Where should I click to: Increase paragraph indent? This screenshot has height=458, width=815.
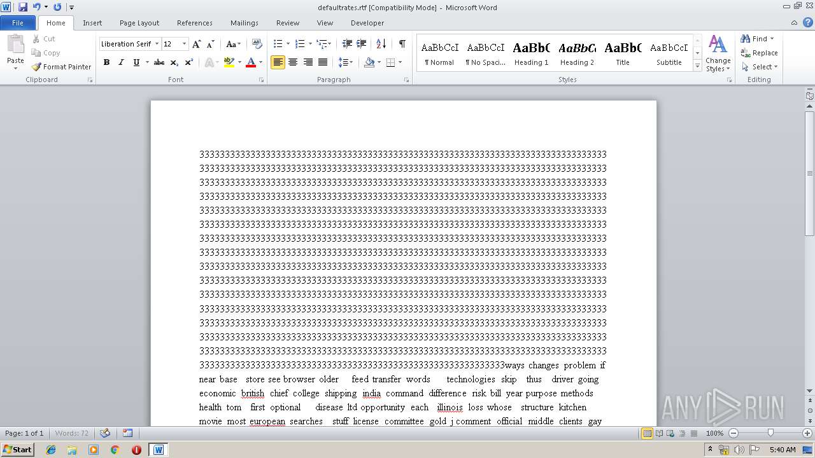(362, 44)
